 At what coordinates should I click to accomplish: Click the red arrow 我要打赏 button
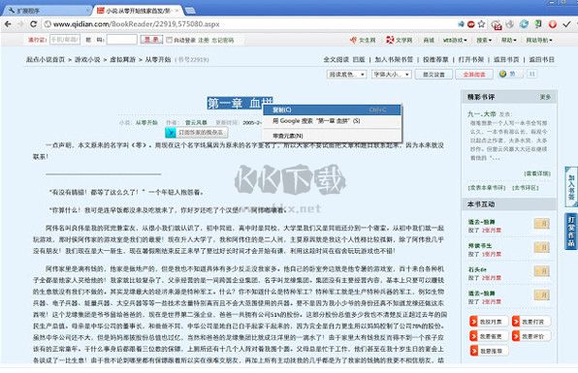point(531,322)
